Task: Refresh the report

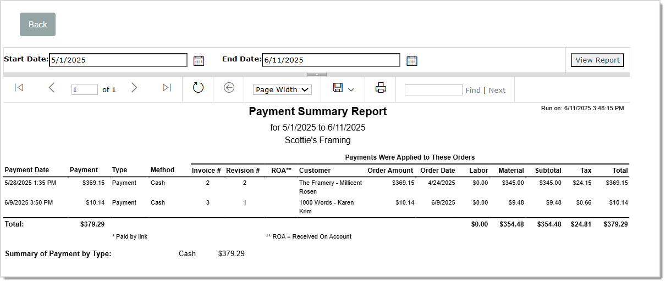Action: [198, 88]
